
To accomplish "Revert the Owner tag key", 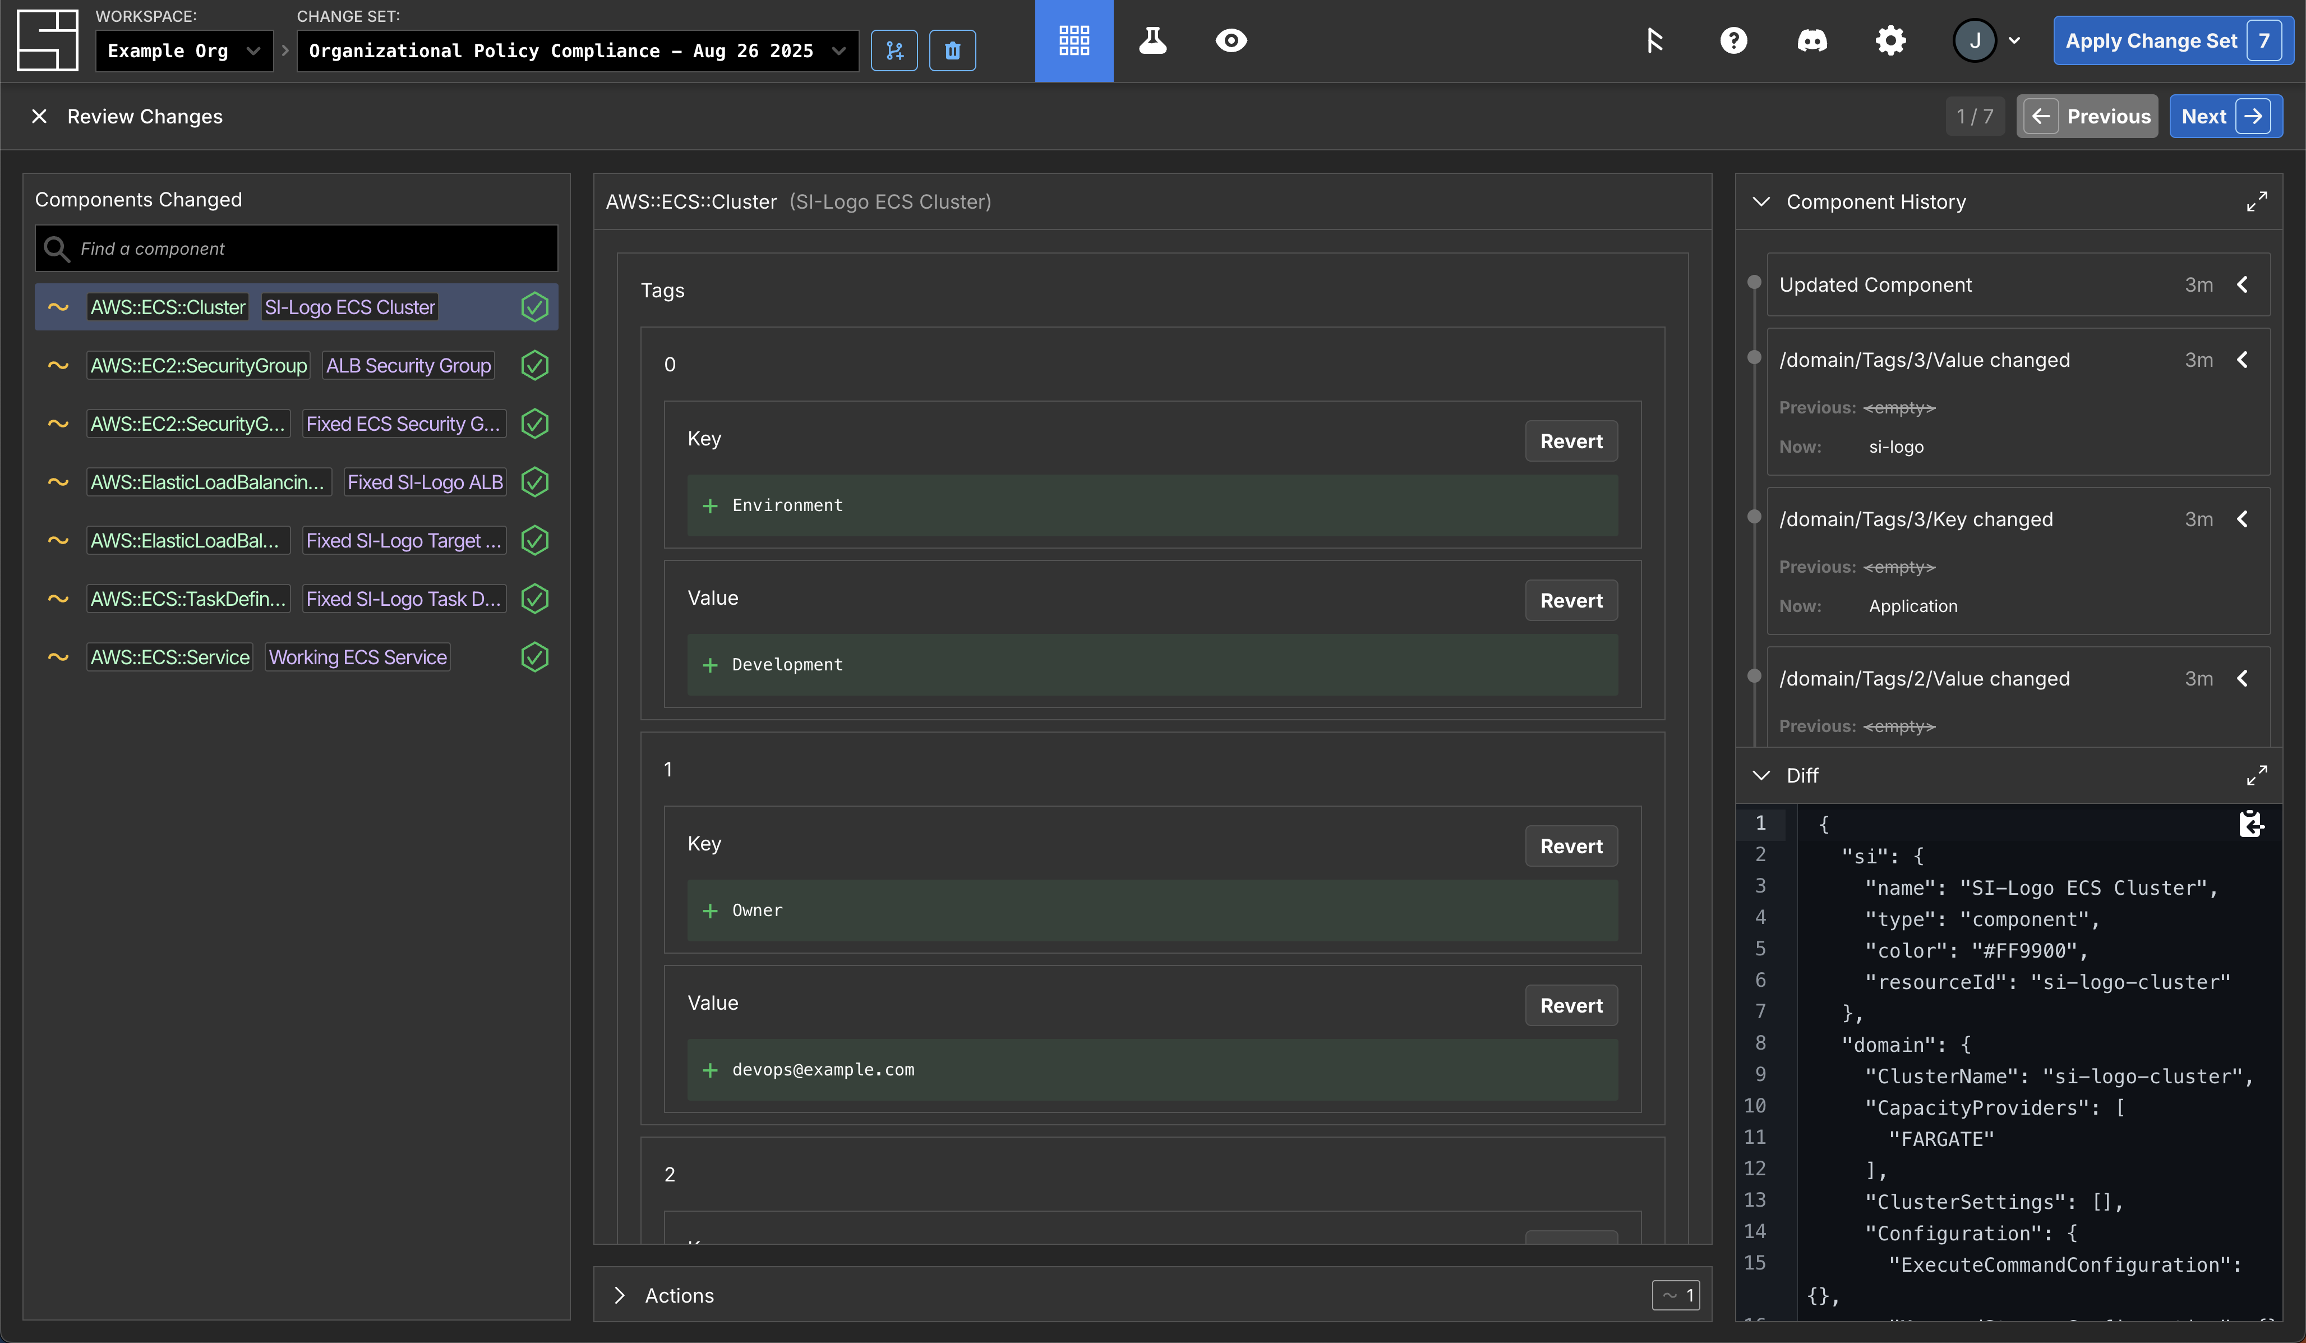I will click(1571, 846).
